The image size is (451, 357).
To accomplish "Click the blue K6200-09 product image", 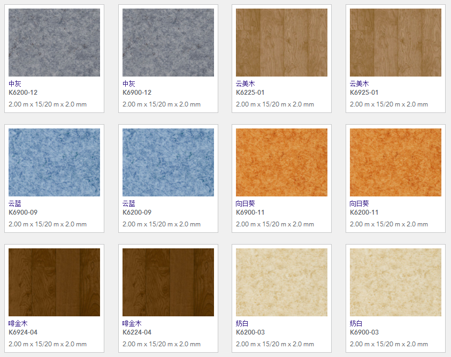I will click(168, 162).
